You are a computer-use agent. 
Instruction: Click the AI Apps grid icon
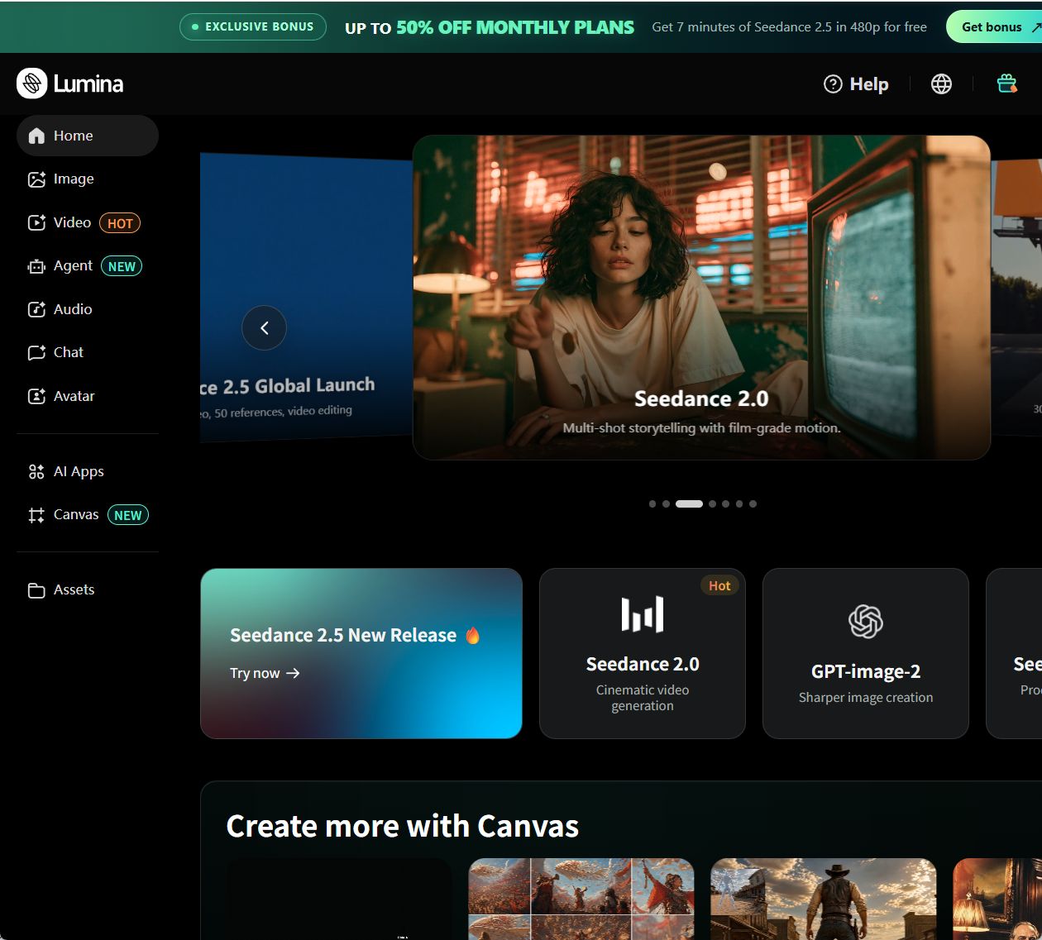[36, 471]
